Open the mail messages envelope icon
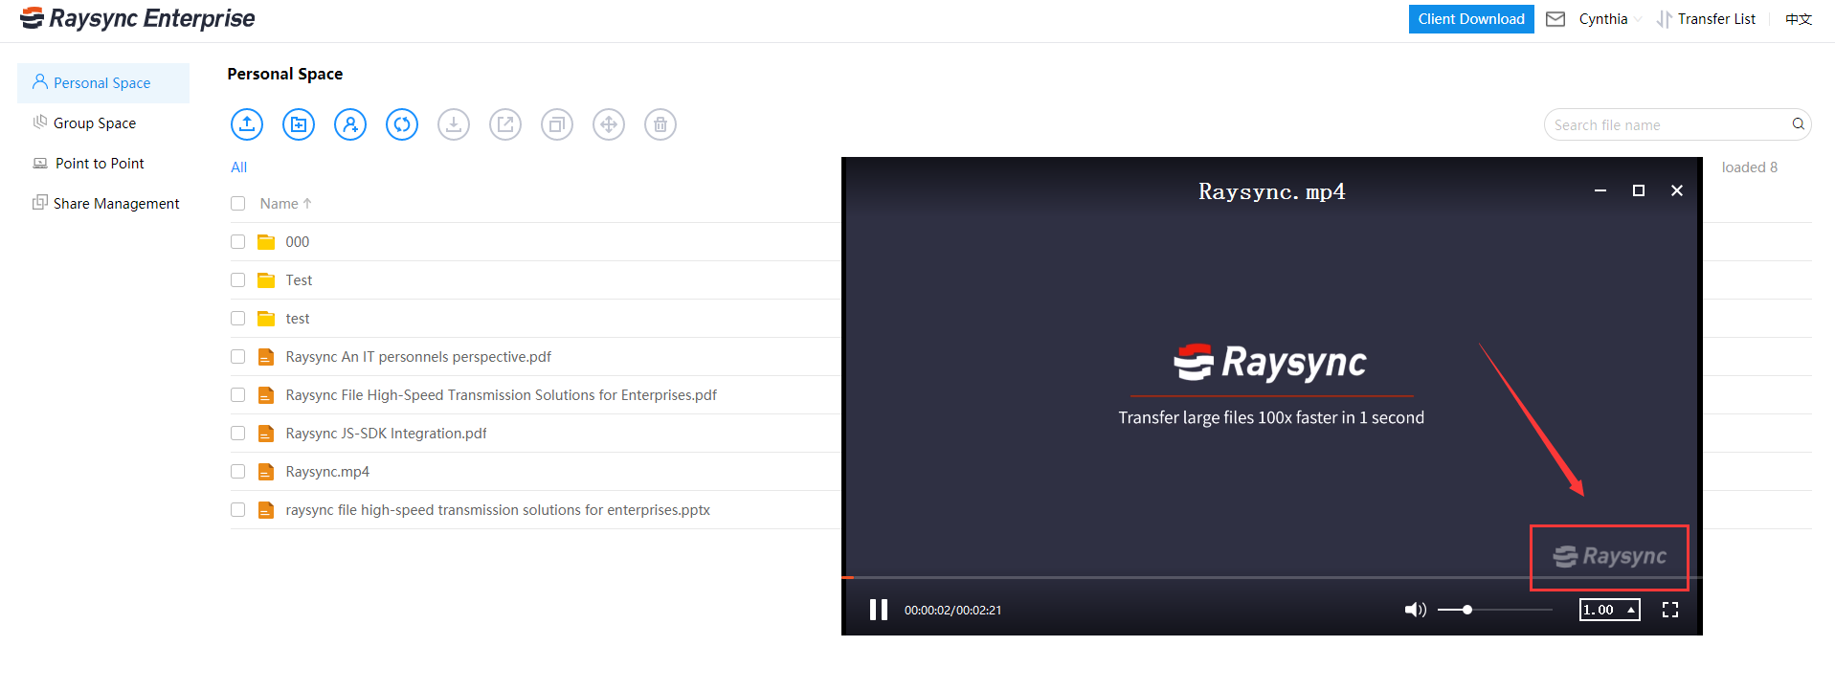Image resolution: width=1835 pixels, height=691 pixels. pos(1555,19)
